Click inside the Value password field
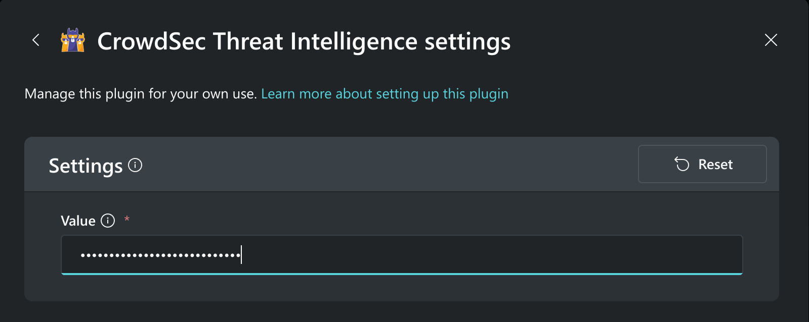Viewport: 809px width, 322px height. click(x=401, y=255)
